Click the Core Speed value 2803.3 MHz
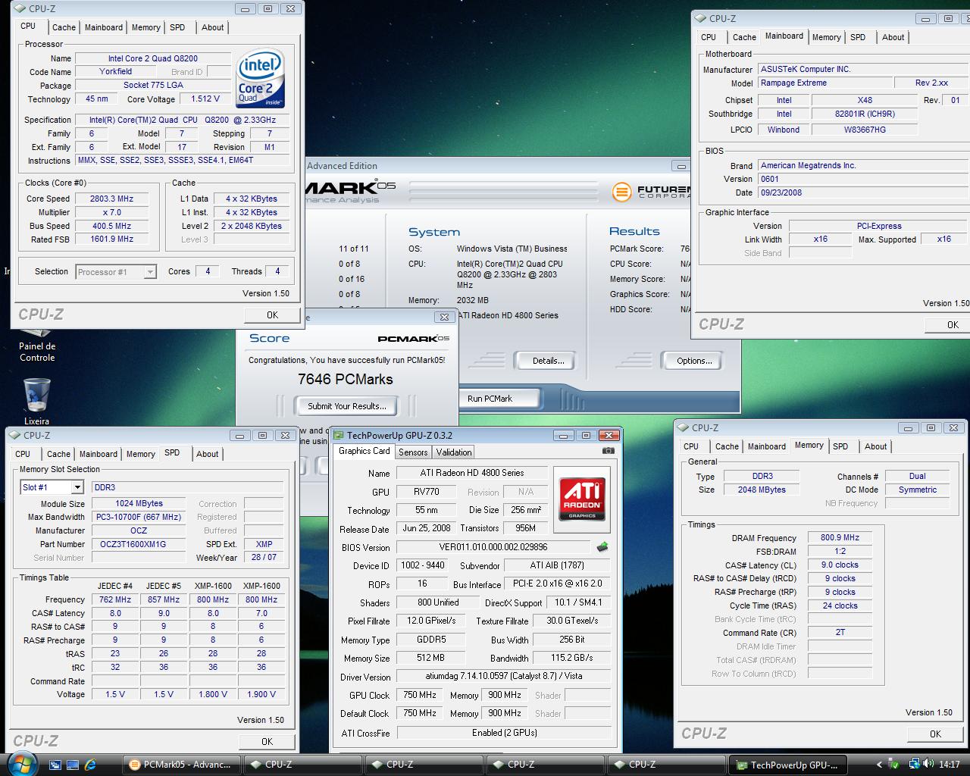The image size is (970, 776). tap(112, 199)
